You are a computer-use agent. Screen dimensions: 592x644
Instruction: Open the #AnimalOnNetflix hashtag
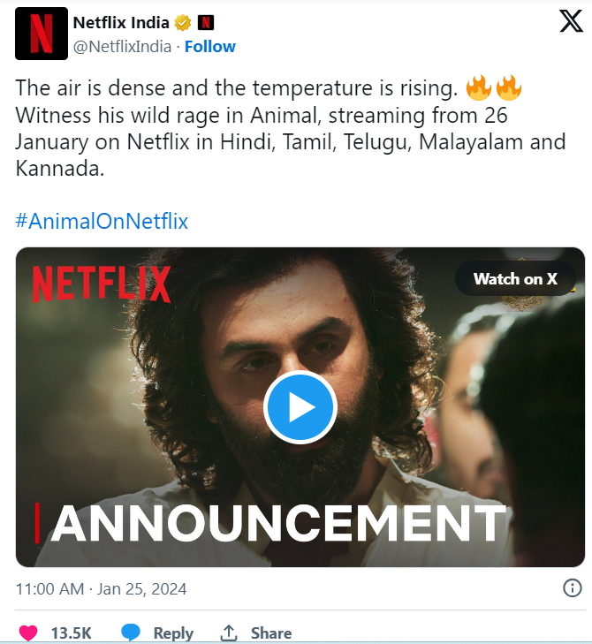[102, 221]
